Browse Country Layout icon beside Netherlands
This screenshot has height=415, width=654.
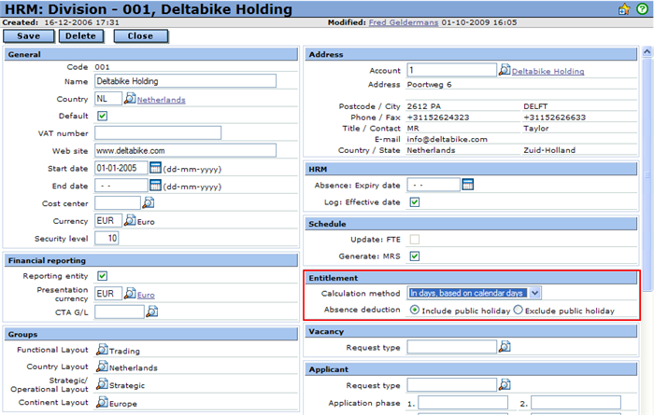coord(102,367)
